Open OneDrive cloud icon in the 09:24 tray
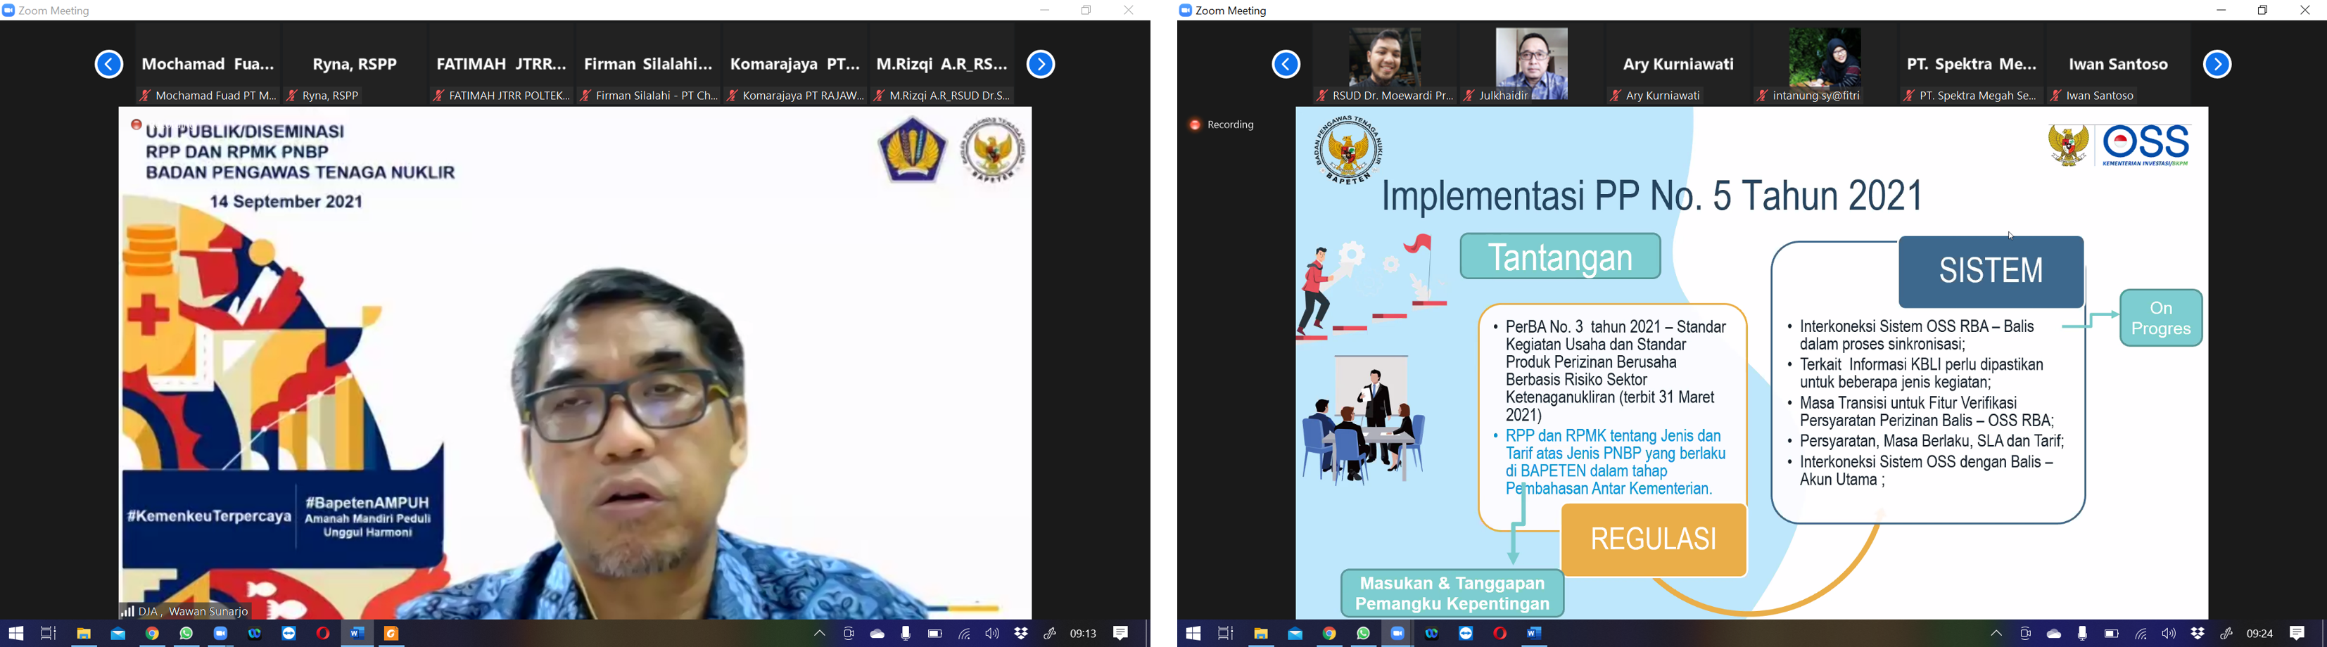The image size is (2327, 647). 2054,634
